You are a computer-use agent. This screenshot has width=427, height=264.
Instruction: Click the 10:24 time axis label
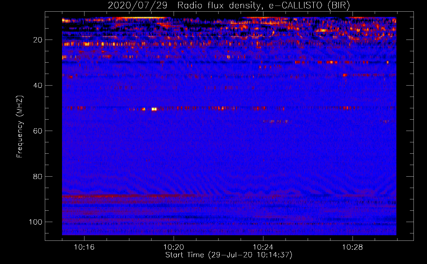pyautogui.click(x=263, y=247)
